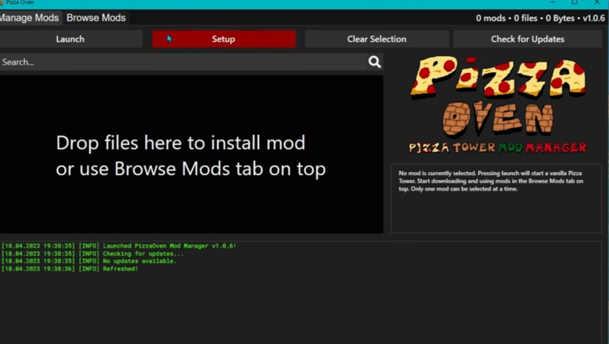Select log line 'Checking for updates...'

point(92,254)
